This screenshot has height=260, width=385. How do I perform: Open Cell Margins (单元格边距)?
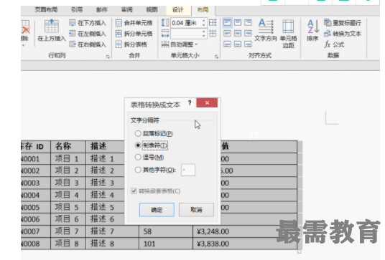click(x=288, y=34)
